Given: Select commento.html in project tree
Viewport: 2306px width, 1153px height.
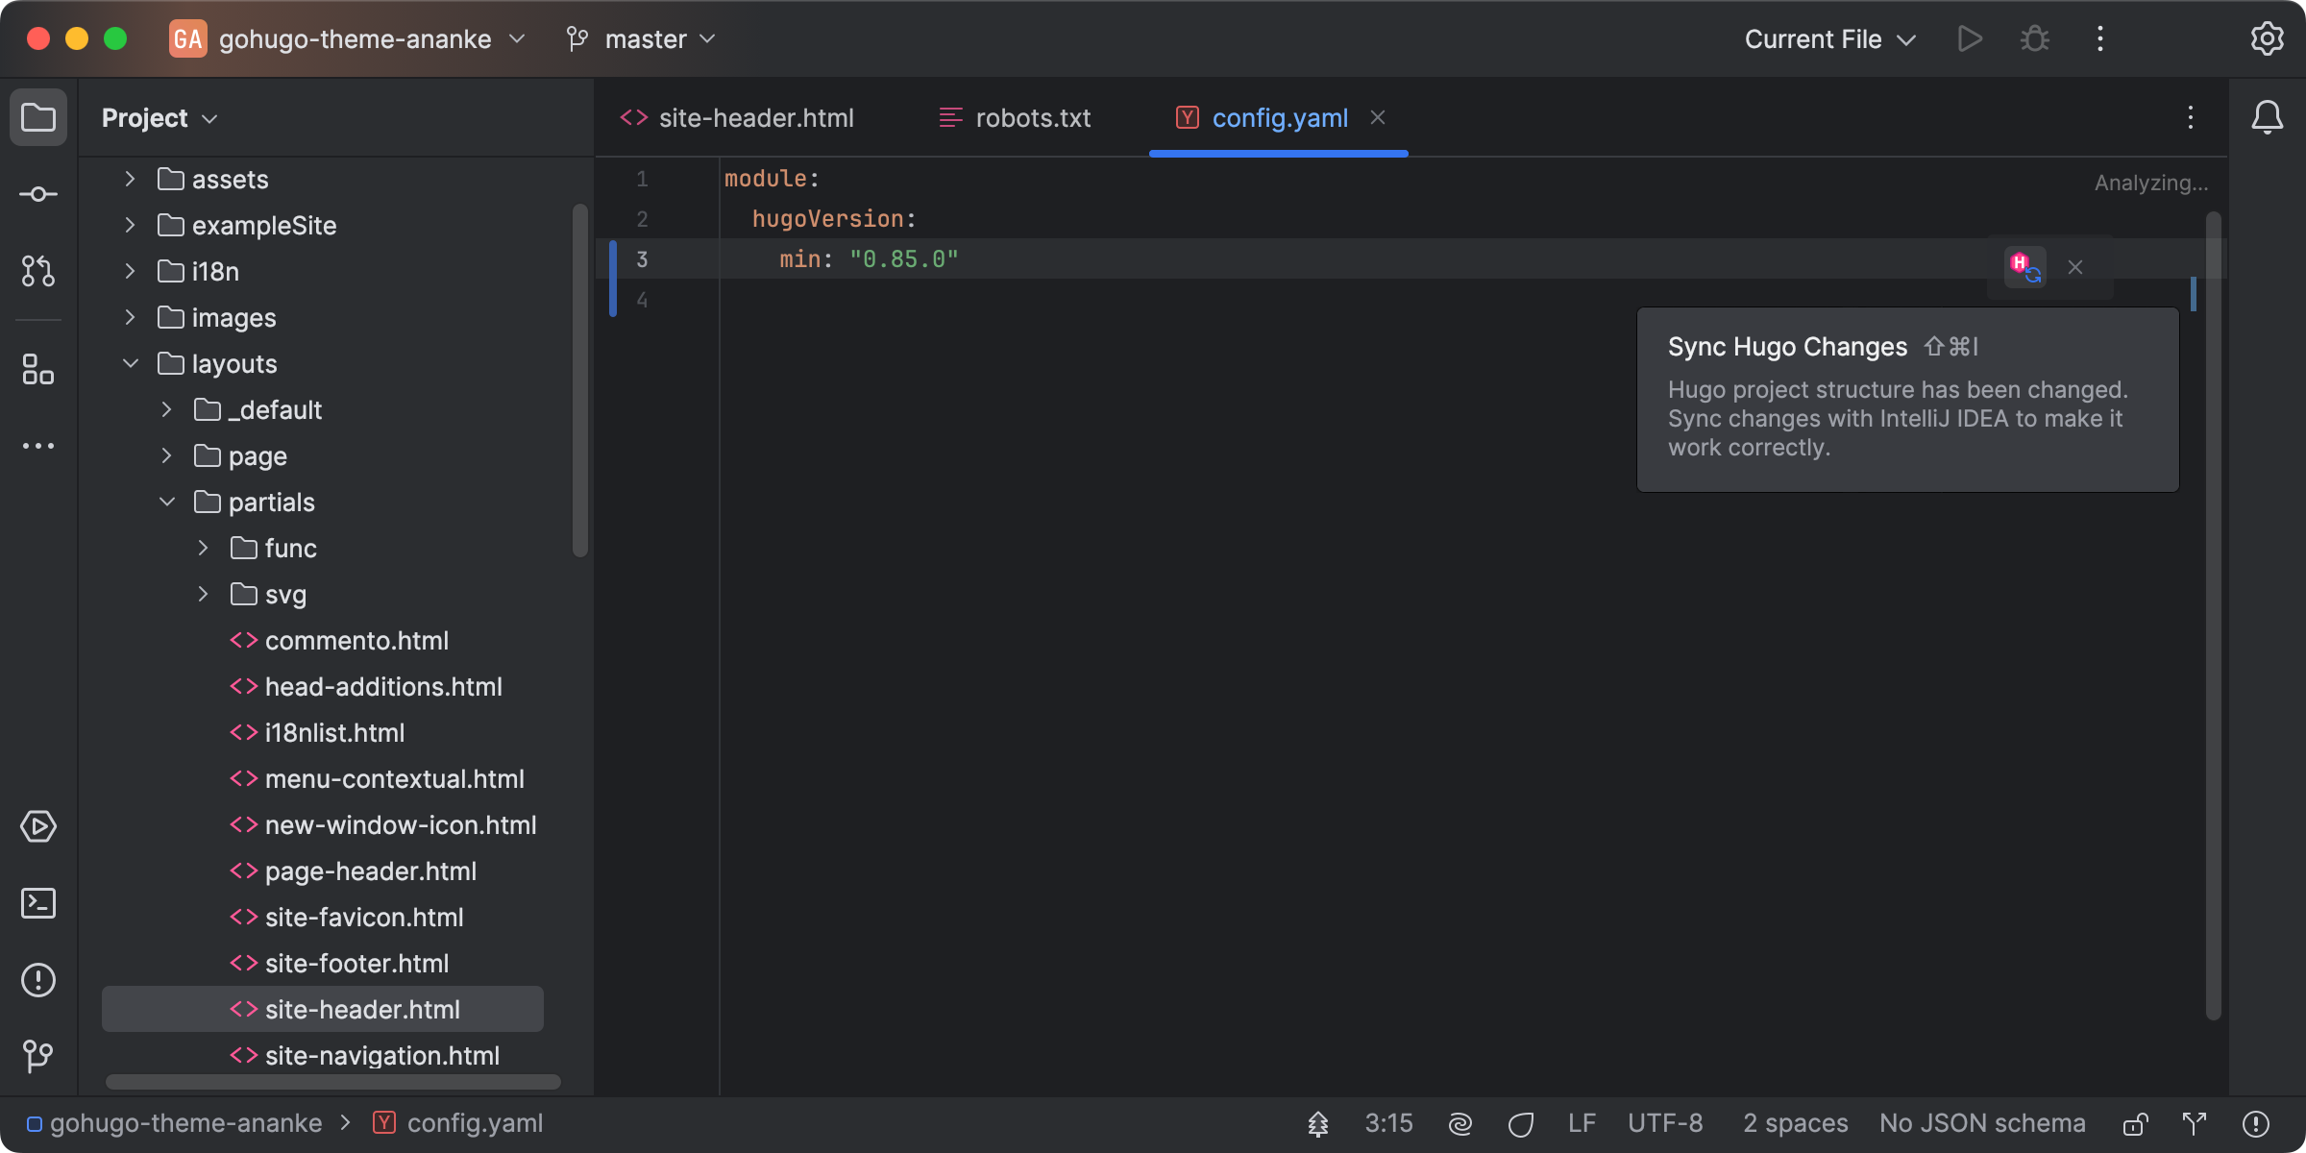Looking at the screenshot, I should [339, 641].
